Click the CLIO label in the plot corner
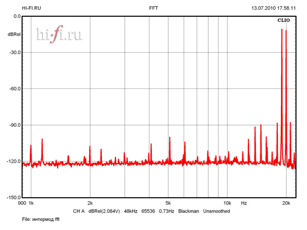The height and width of the screenshot is (230, 307). [x=283, y=21]
